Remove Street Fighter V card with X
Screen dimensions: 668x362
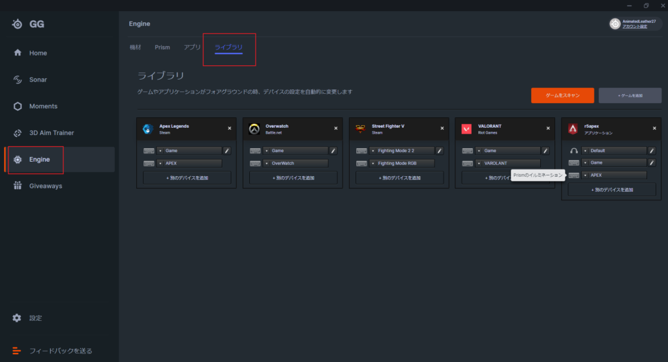pos(442,128)
